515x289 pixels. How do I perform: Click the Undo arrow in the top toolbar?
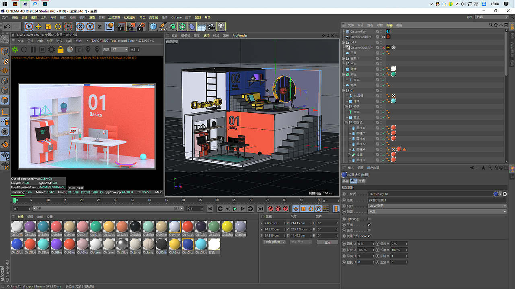tap(7, 26)
